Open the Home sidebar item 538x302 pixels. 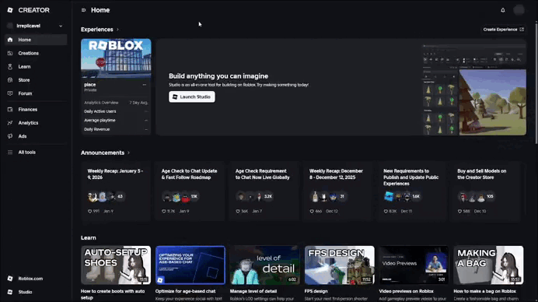pos(36,40)
